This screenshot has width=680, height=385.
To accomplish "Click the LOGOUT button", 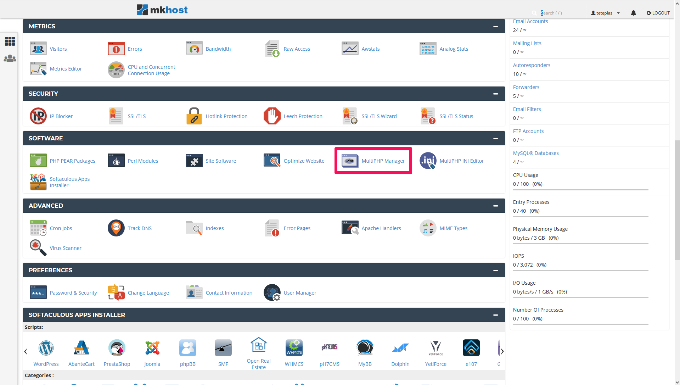I will [x=658, y=13].
